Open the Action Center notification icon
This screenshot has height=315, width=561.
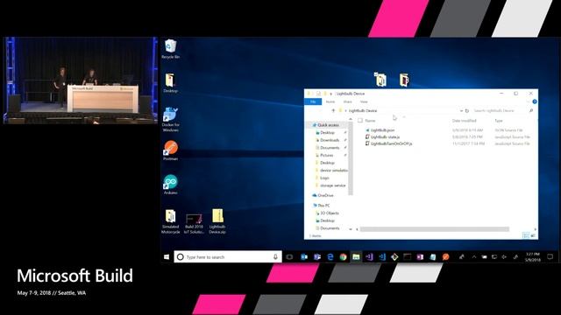pos(550,256)
